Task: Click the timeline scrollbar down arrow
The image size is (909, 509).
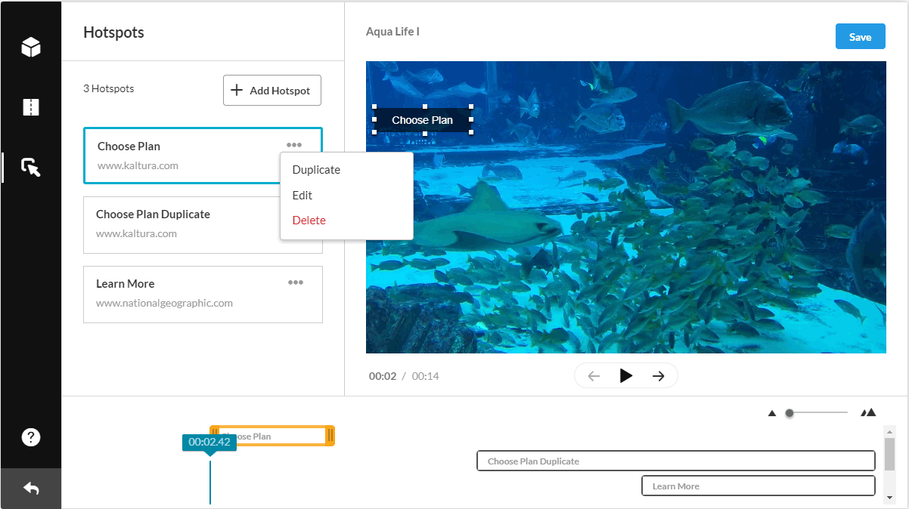Action: click(890, 498)
